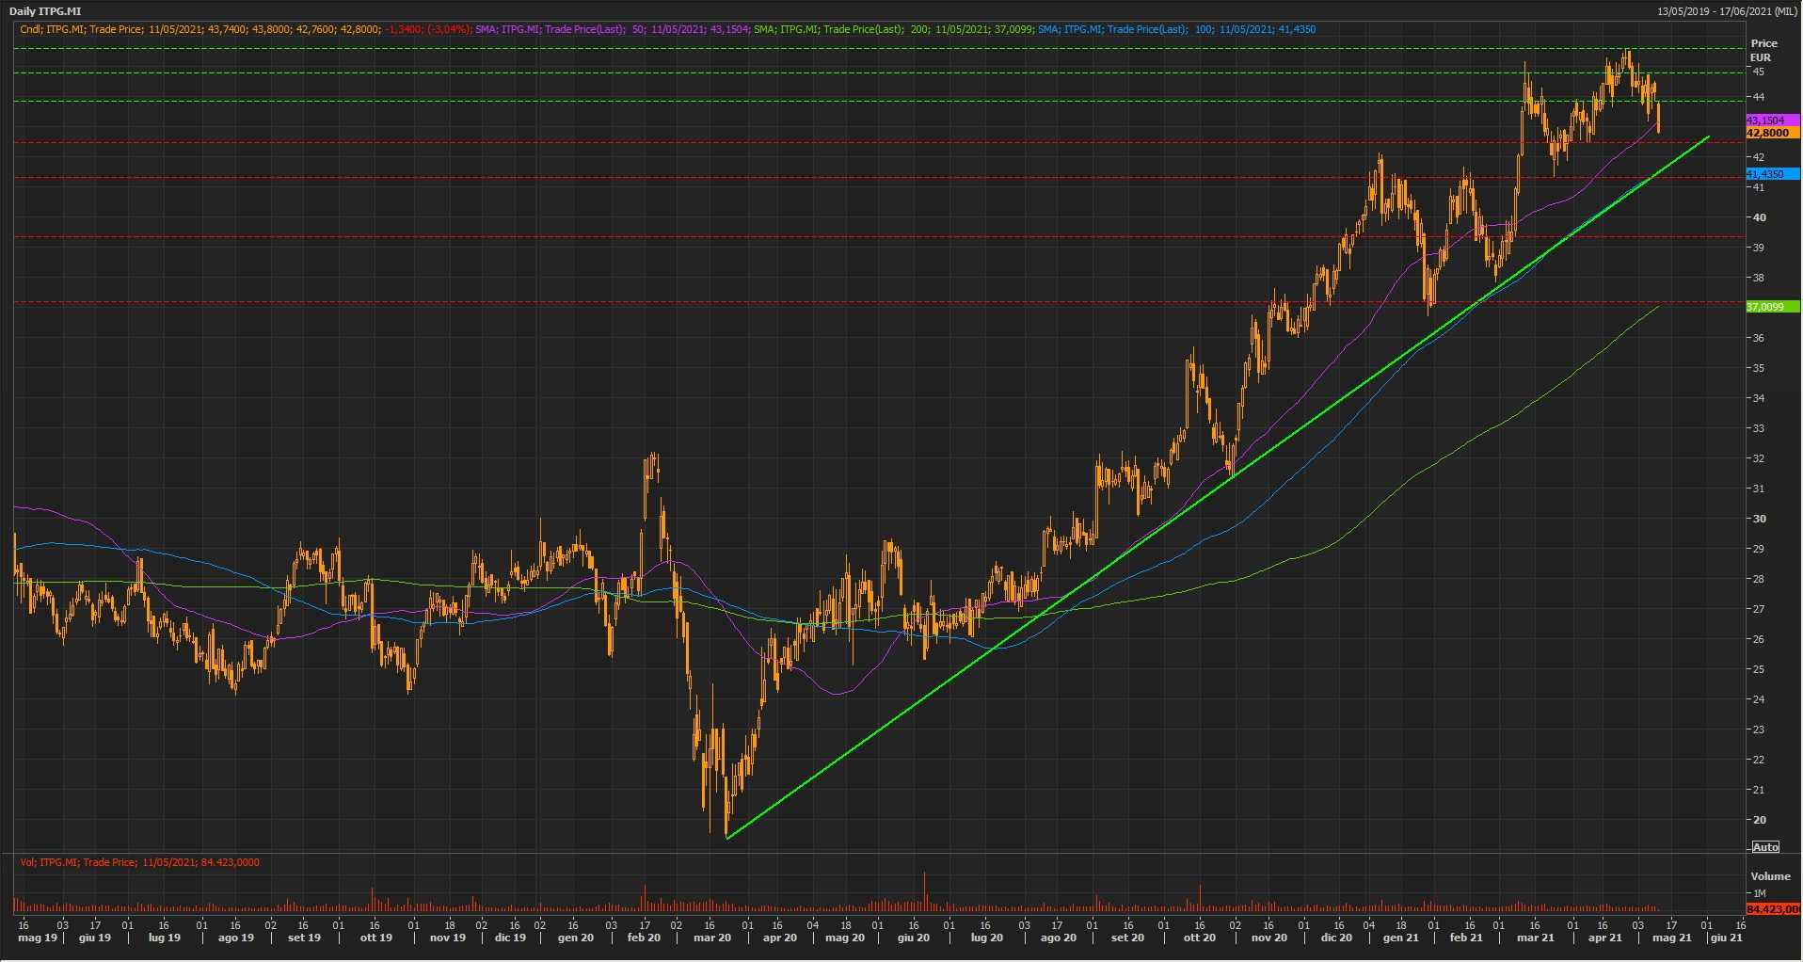Click the gen 21 label on time axis
This screenshot has width=1803, height=962.
[1400, 938]
